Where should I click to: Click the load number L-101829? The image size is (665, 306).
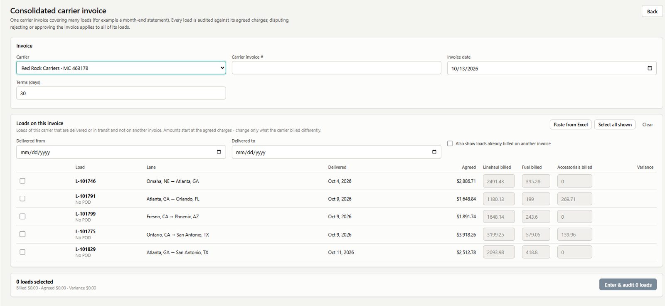point(86,249)
